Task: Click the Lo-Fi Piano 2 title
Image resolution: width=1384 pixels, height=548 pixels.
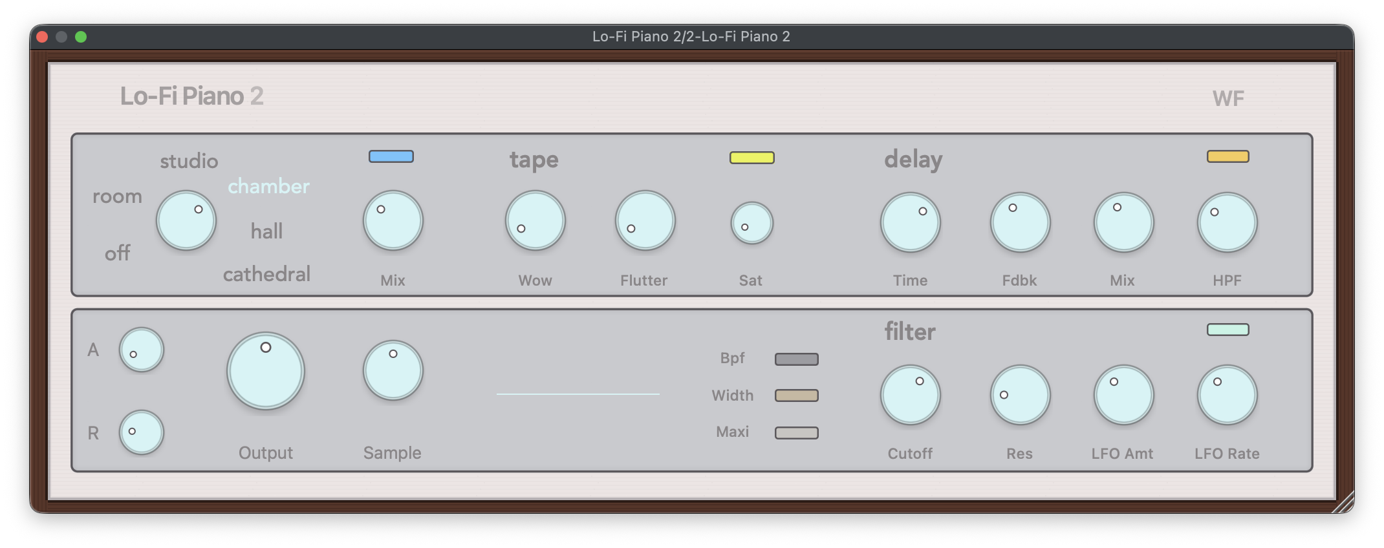Action: (x=191, y=96)
